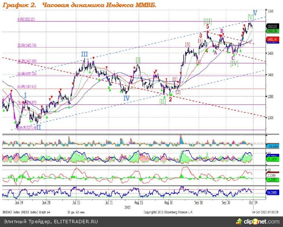283x227 pixels.
Task: Click the red wave number 5
Action: [x=207, y=26]
